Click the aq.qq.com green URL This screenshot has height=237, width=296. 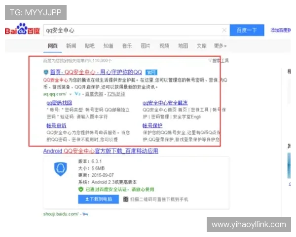[x=55, y=94]
